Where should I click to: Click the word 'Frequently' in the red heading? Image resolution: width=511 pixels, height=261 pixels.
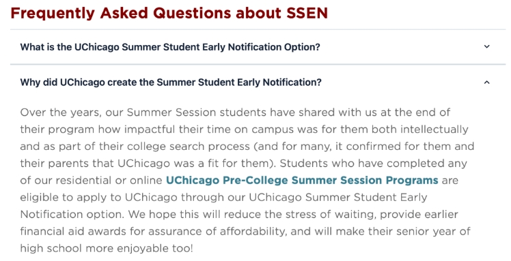[x=53, y=14]
